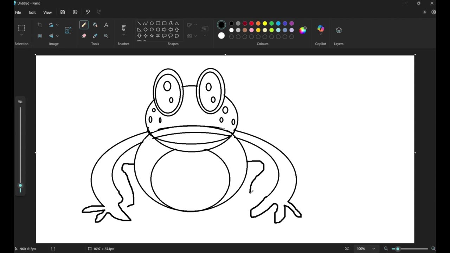This screenshot has width=450, height=253.
Task: Select the Magnifier tool
Action: tap(106, 36)
